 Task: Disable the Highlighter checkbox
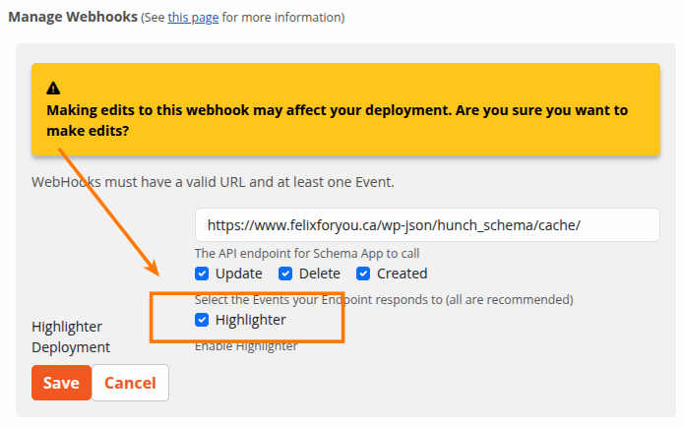point(202,320)
